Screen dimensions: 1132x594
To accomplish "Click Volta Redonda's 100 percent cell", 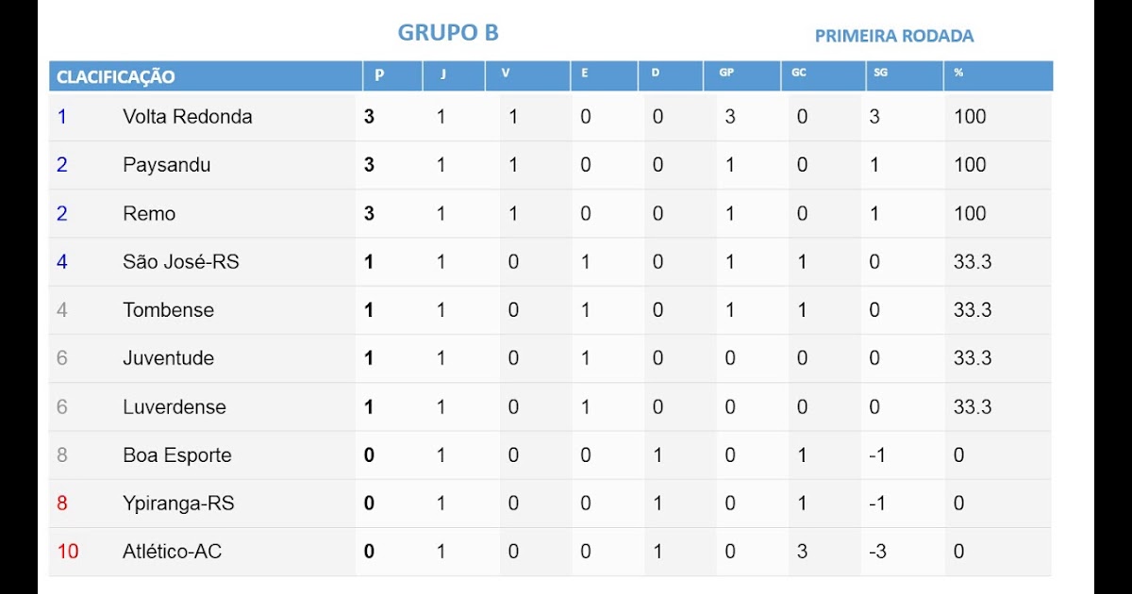I will point(970,117).
